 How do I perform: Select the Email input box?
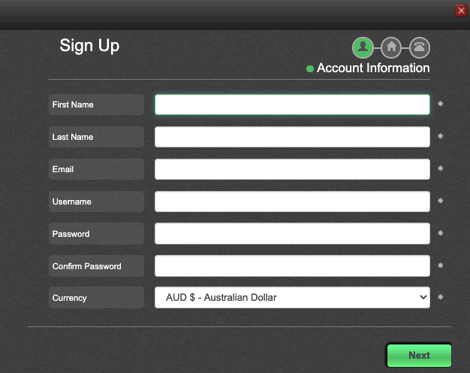[x=292, y=169]
